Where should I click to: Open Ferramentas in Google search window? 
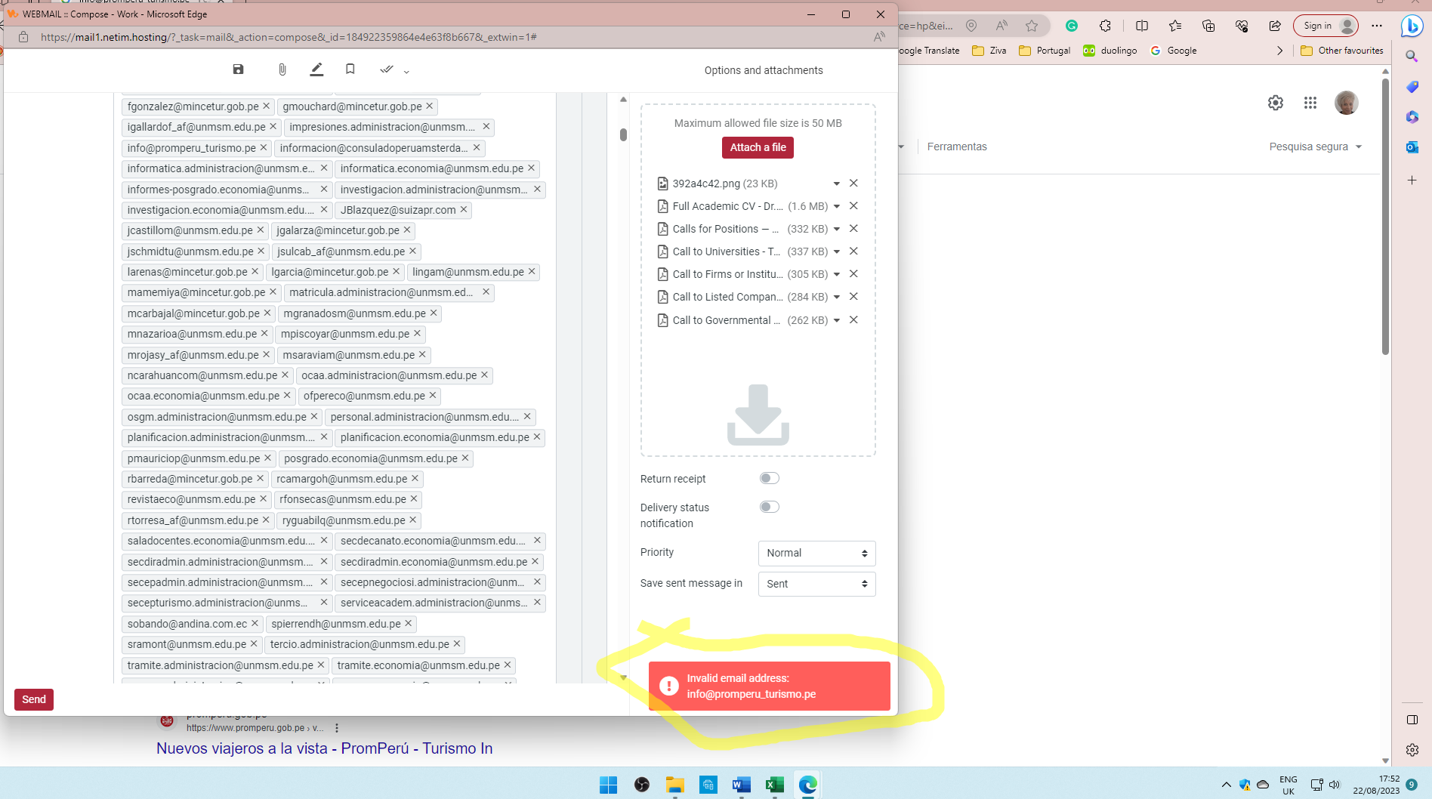pyautogui.click(x=957, y=147)
